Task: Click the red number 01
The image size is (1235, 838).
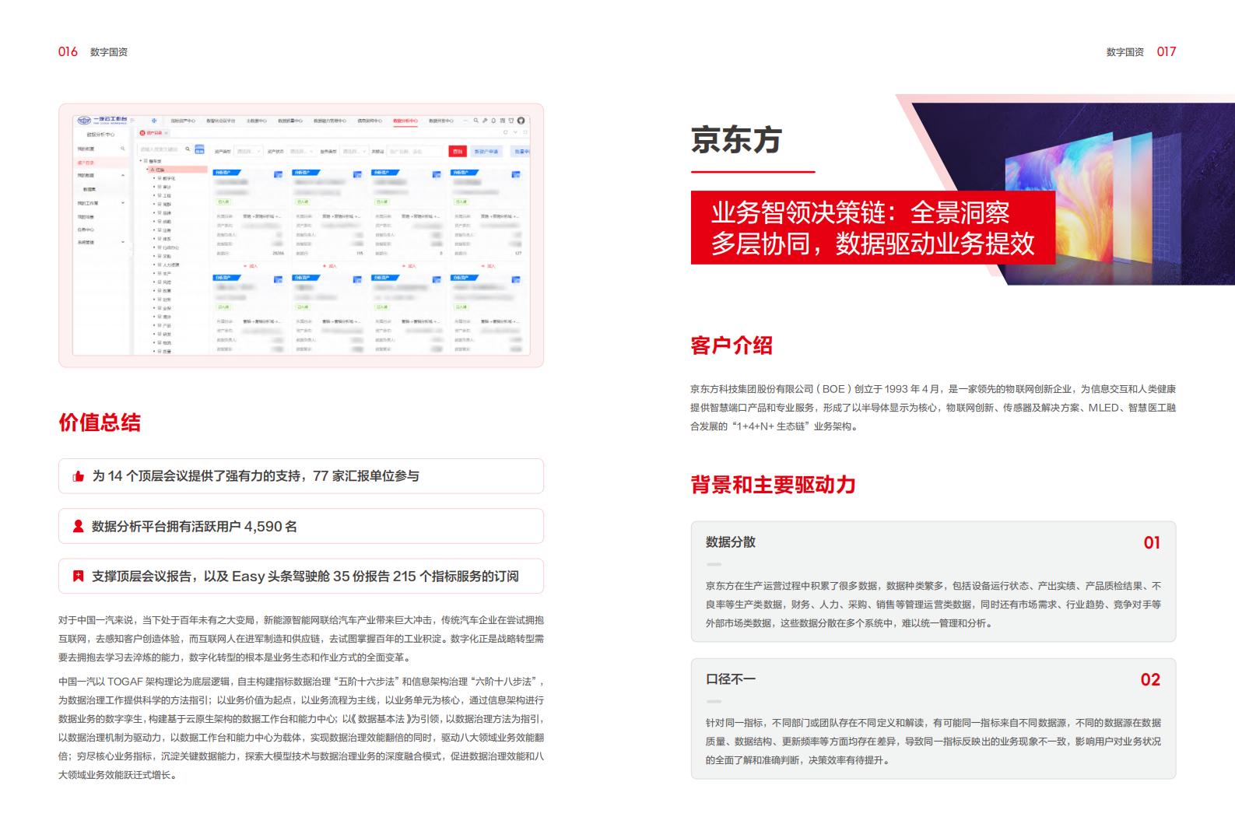Action: [x=1152, y=543]
